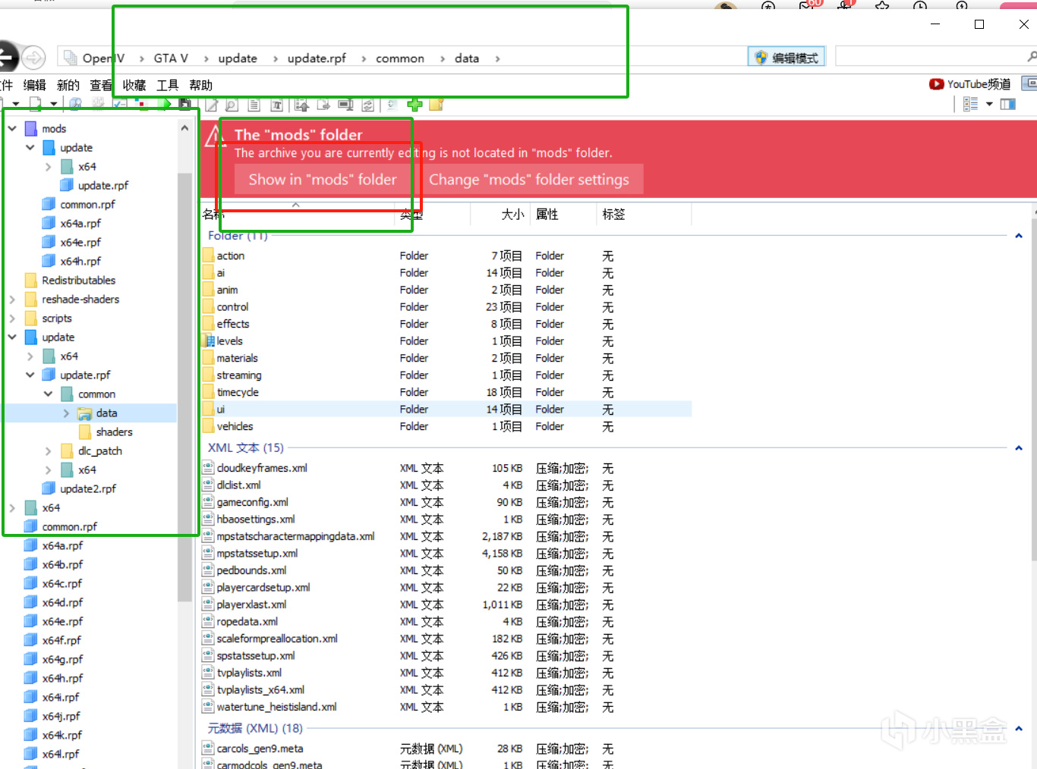Expand the dlc_patch tree node
1037x769 pixels.
click(49, 451)
